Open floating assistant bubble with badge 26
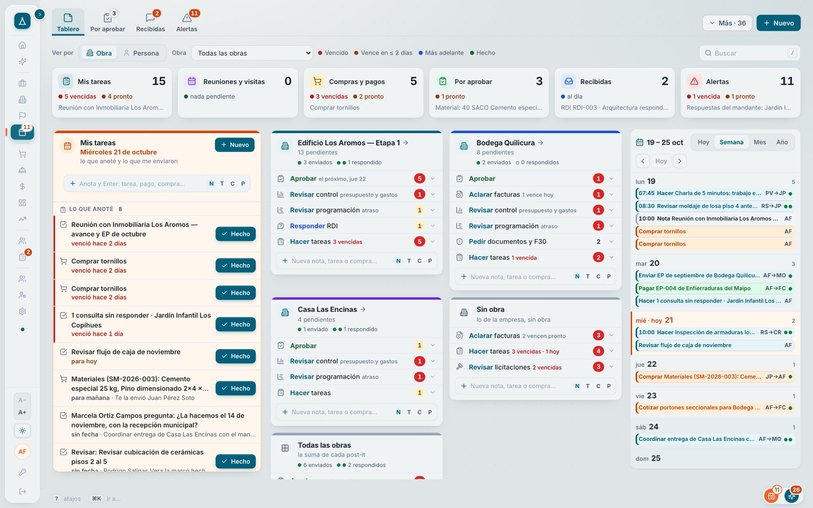The image size is (813, 508). pos(791,495)
